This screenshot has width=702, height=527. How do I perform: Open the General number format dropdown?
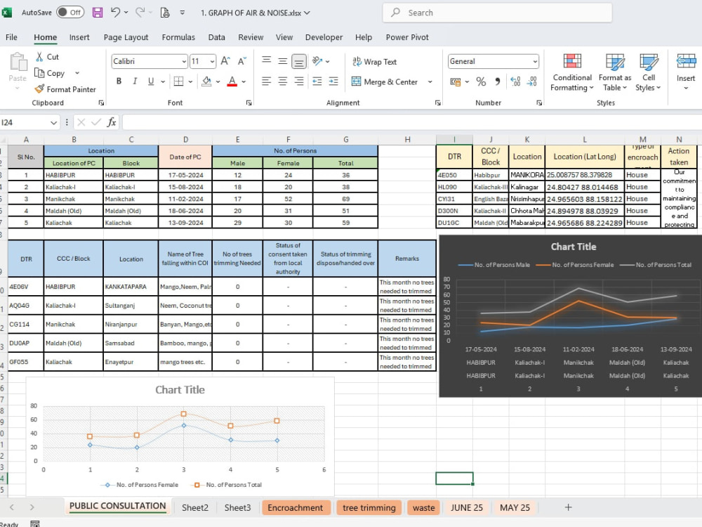[535, 61]
